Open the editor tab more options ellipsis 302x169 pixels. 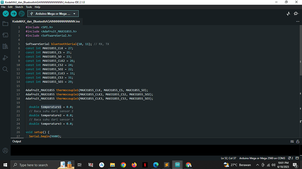(298, 22)
